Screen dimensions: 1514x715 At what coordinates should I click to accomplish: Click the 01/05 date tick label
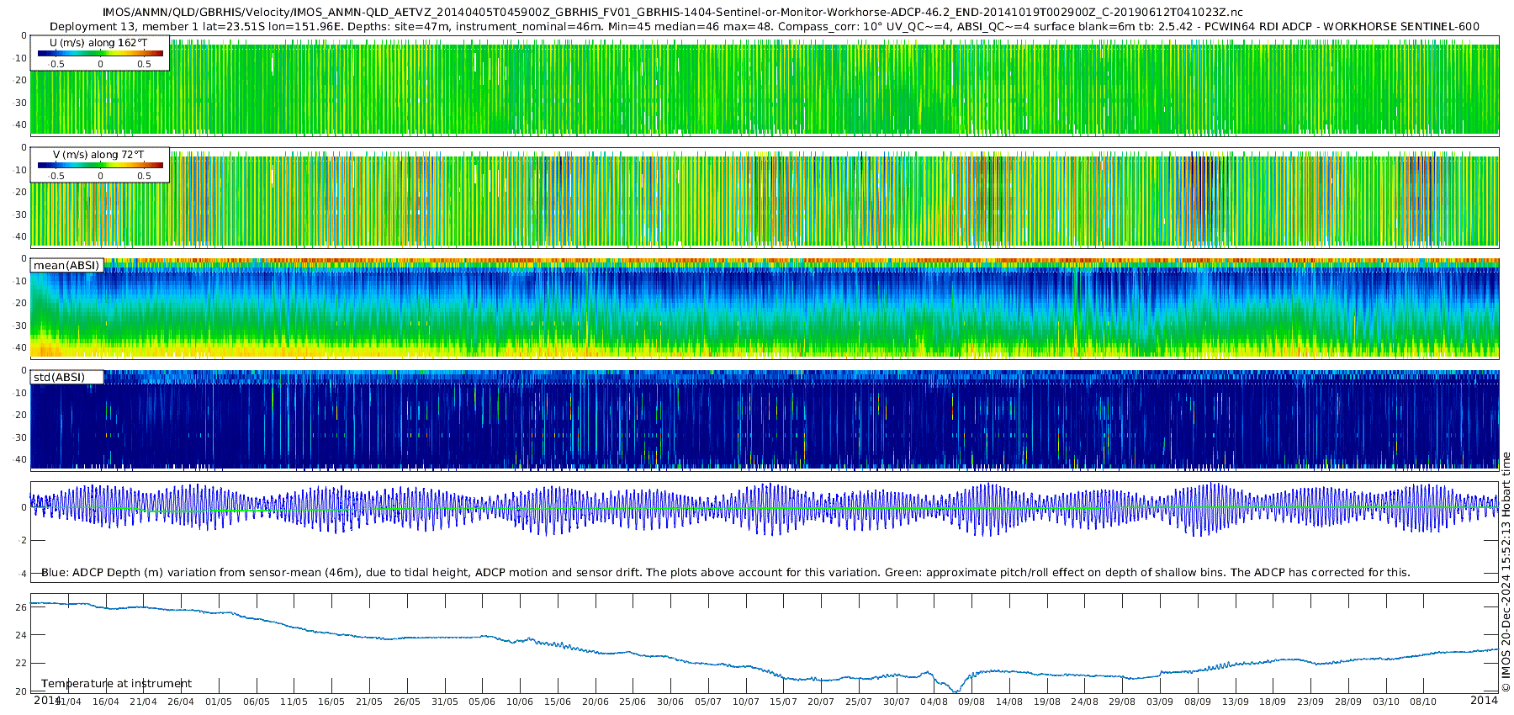(218, 702)
